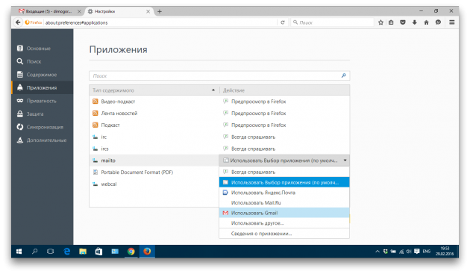Choose Использовать другое... option
Viewport: 470px width, 274px height.
[x=284, y=223]
